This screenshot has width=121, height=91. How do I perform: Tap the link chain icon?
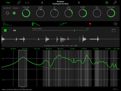click(x=19, y=3)
